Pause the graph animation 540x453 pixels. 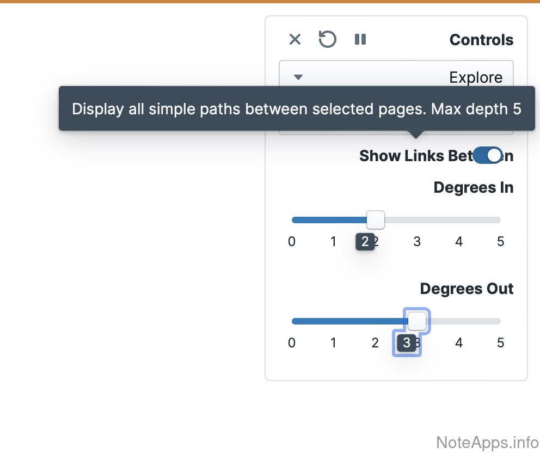[360, 39]
